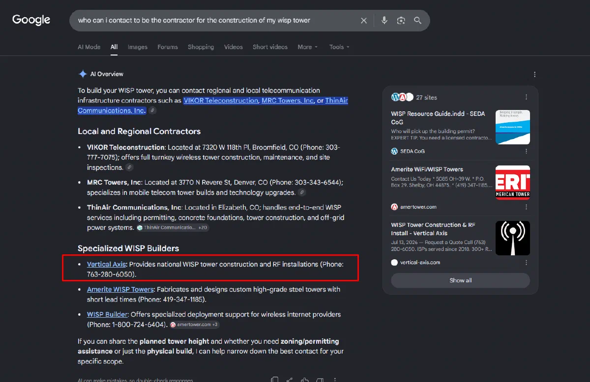Open three-dot menu for amertower.com source
Image resolution: width=590 pixels, height=382 pixels.
click(526, 207)
